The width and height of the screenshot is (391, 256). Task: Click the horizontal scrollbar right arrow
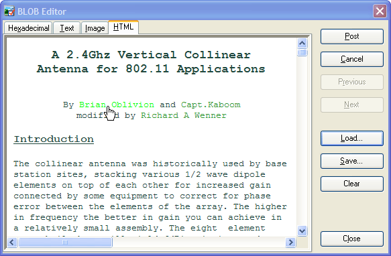[290, 242]
